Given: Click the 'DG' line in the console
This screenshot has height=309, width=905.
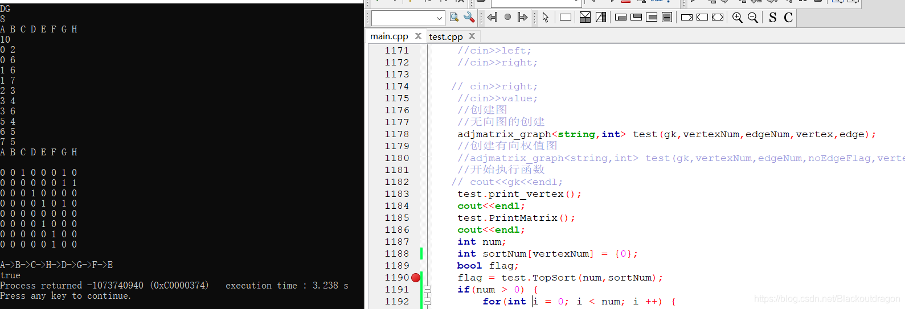Looking at the screenshot, I should (x=5, y=9).
